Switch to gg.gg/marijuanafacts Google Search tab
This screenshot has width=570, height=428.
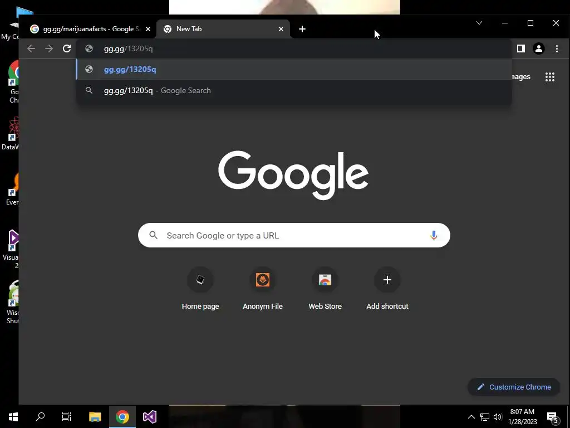tap(91, 29)
